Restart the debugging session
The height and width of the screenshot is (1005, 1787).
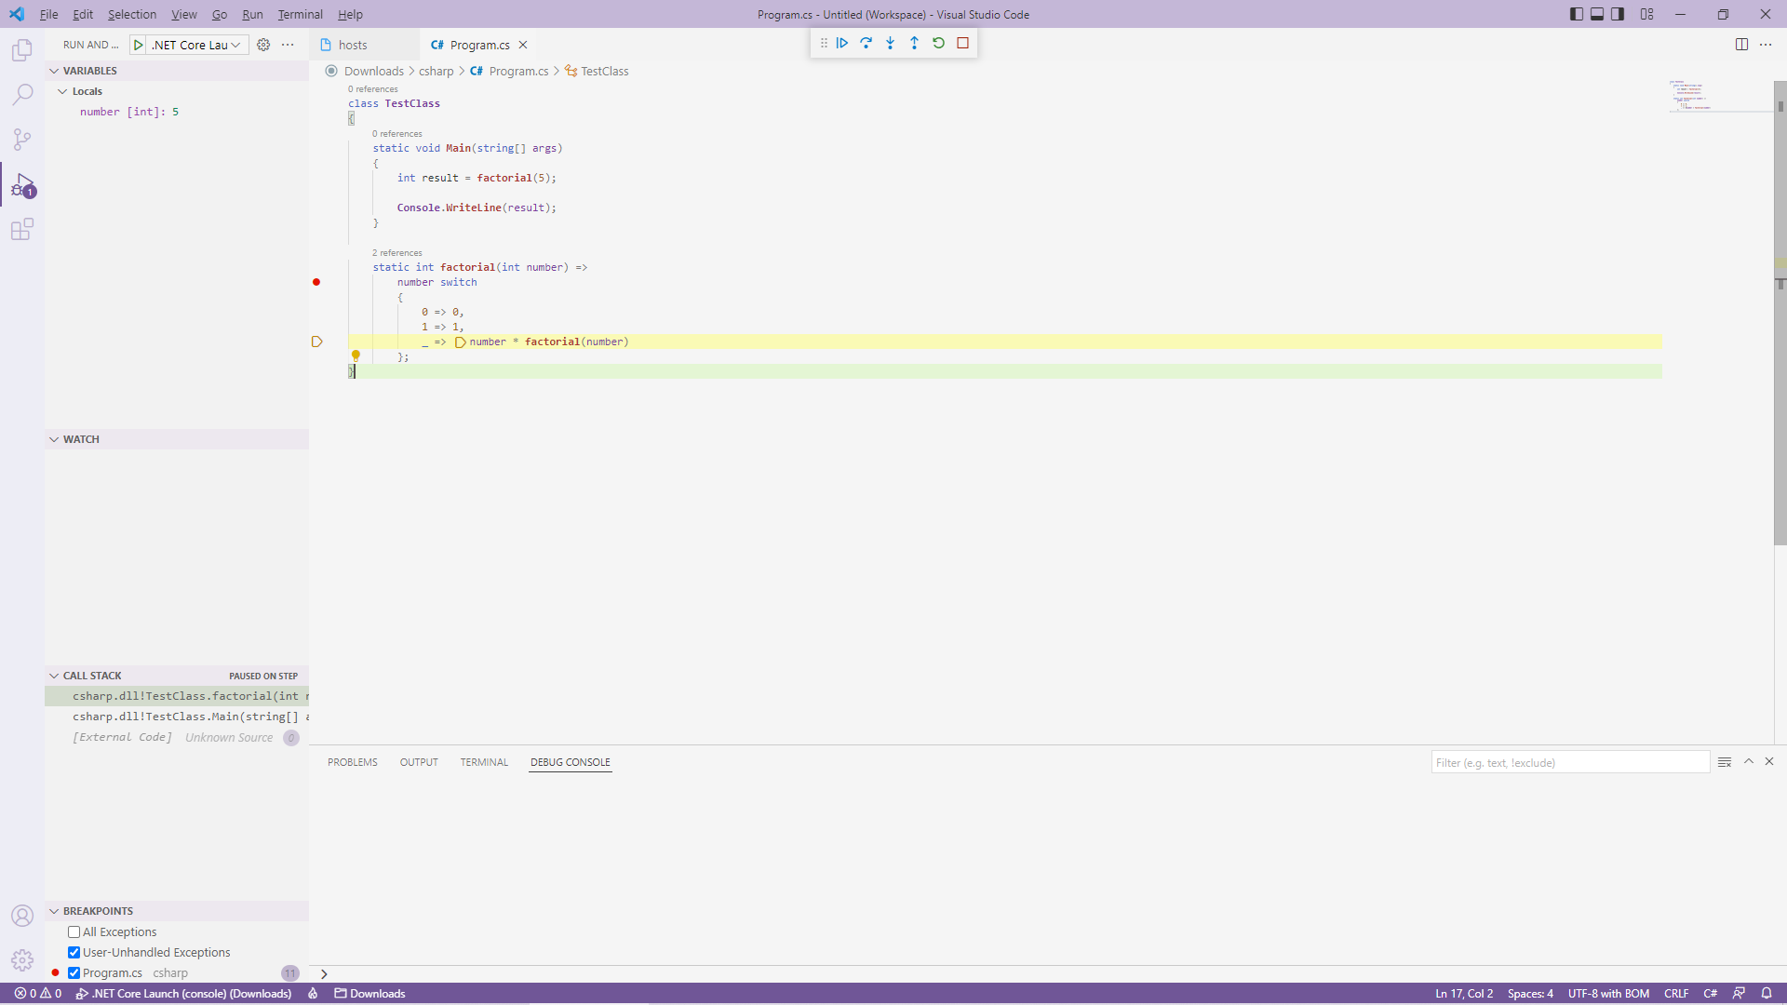point(938,43)
